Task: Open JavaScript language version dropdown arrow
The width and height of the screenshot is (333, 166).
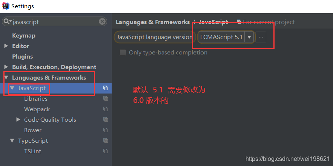Action: tap(249, 37)
